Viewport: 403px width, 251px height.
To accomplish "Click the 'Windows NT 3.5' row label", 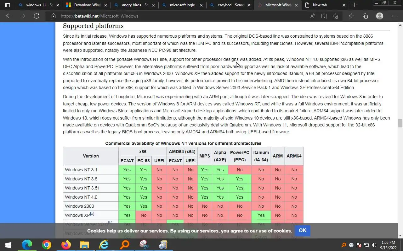I will coord(81,179).
